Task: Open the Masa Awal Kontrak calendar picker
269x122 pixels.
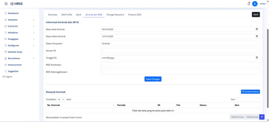Action: click(257, 29)
